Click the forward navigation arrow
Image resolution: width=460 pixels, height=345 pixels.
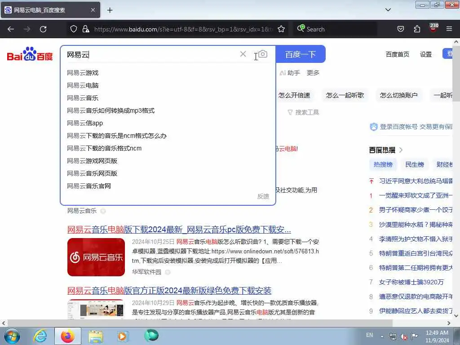27,29
